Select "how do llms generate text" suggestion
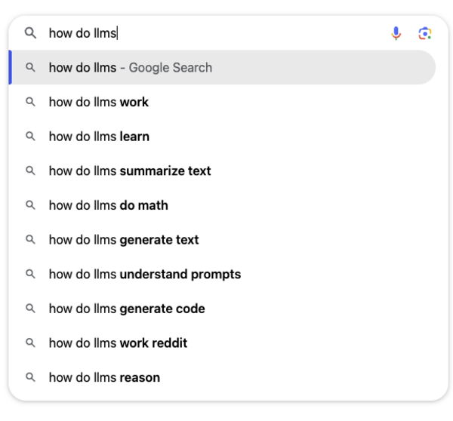This screenshot has height=421, width=453. click(x=124, y=240)
